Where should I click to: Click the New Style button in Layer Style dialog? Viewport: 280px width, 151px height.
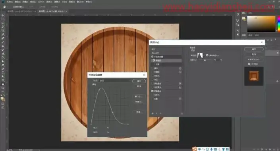pyautogui.click(x=254, y=59)
